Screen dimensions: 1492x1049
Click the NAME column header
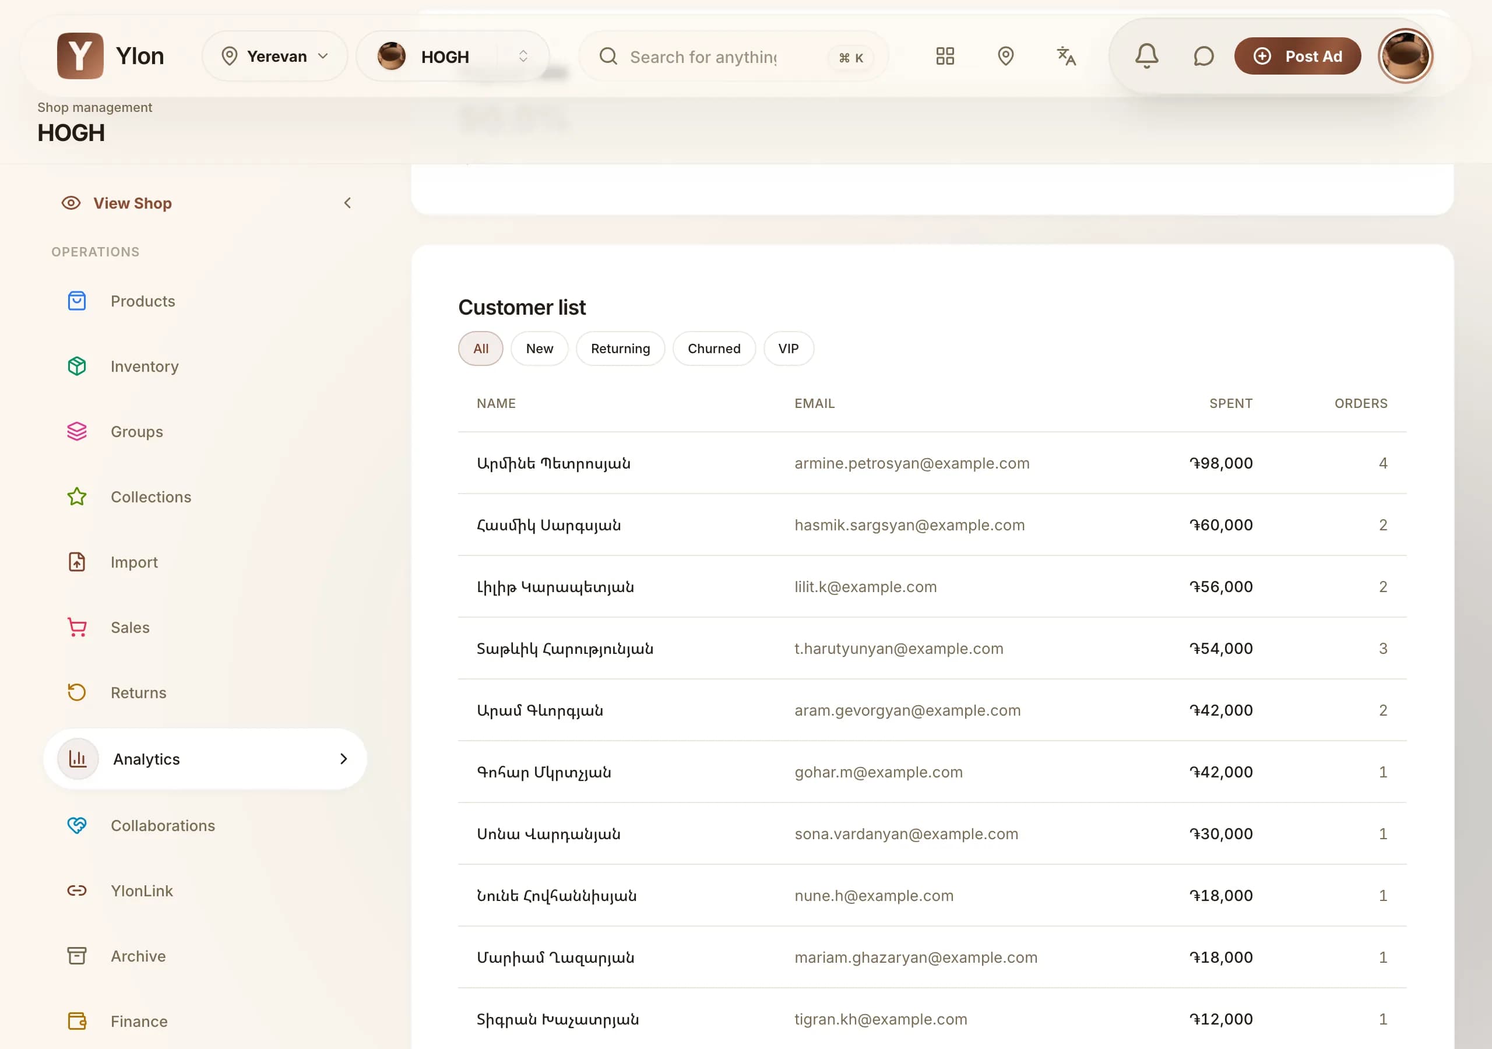point(496,404)
